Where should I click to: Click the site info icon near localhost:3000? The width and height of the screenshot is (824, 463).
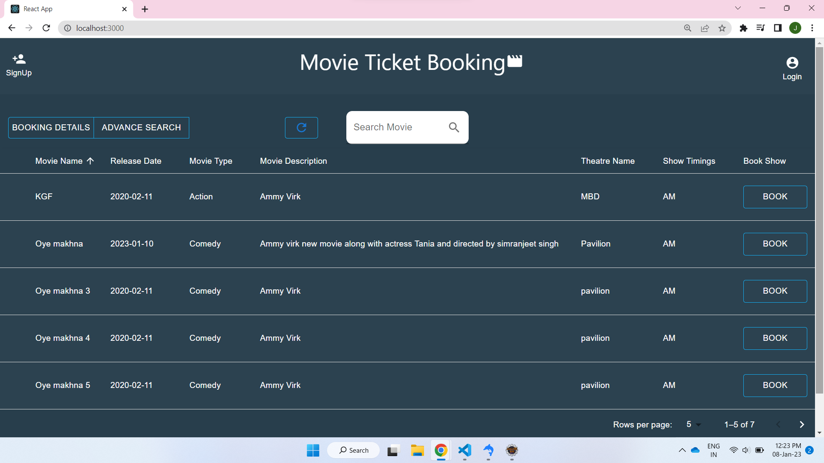pos(67,28)
